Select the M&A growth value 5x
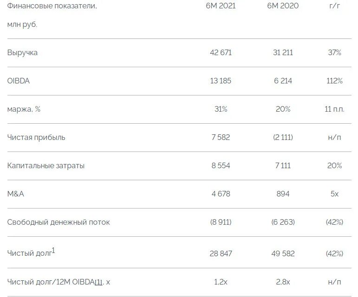 pyautogui.click(x=334, y=194)
